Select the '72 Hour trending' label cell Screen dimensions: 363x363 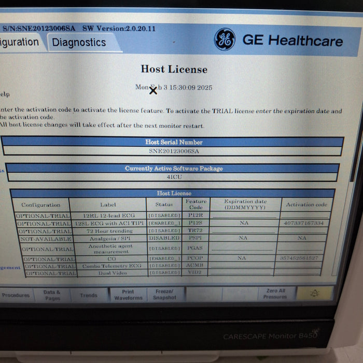point(110,231)
